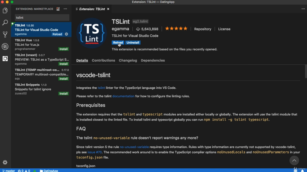Click the extensions search field containing tslint

click(42, 17)
